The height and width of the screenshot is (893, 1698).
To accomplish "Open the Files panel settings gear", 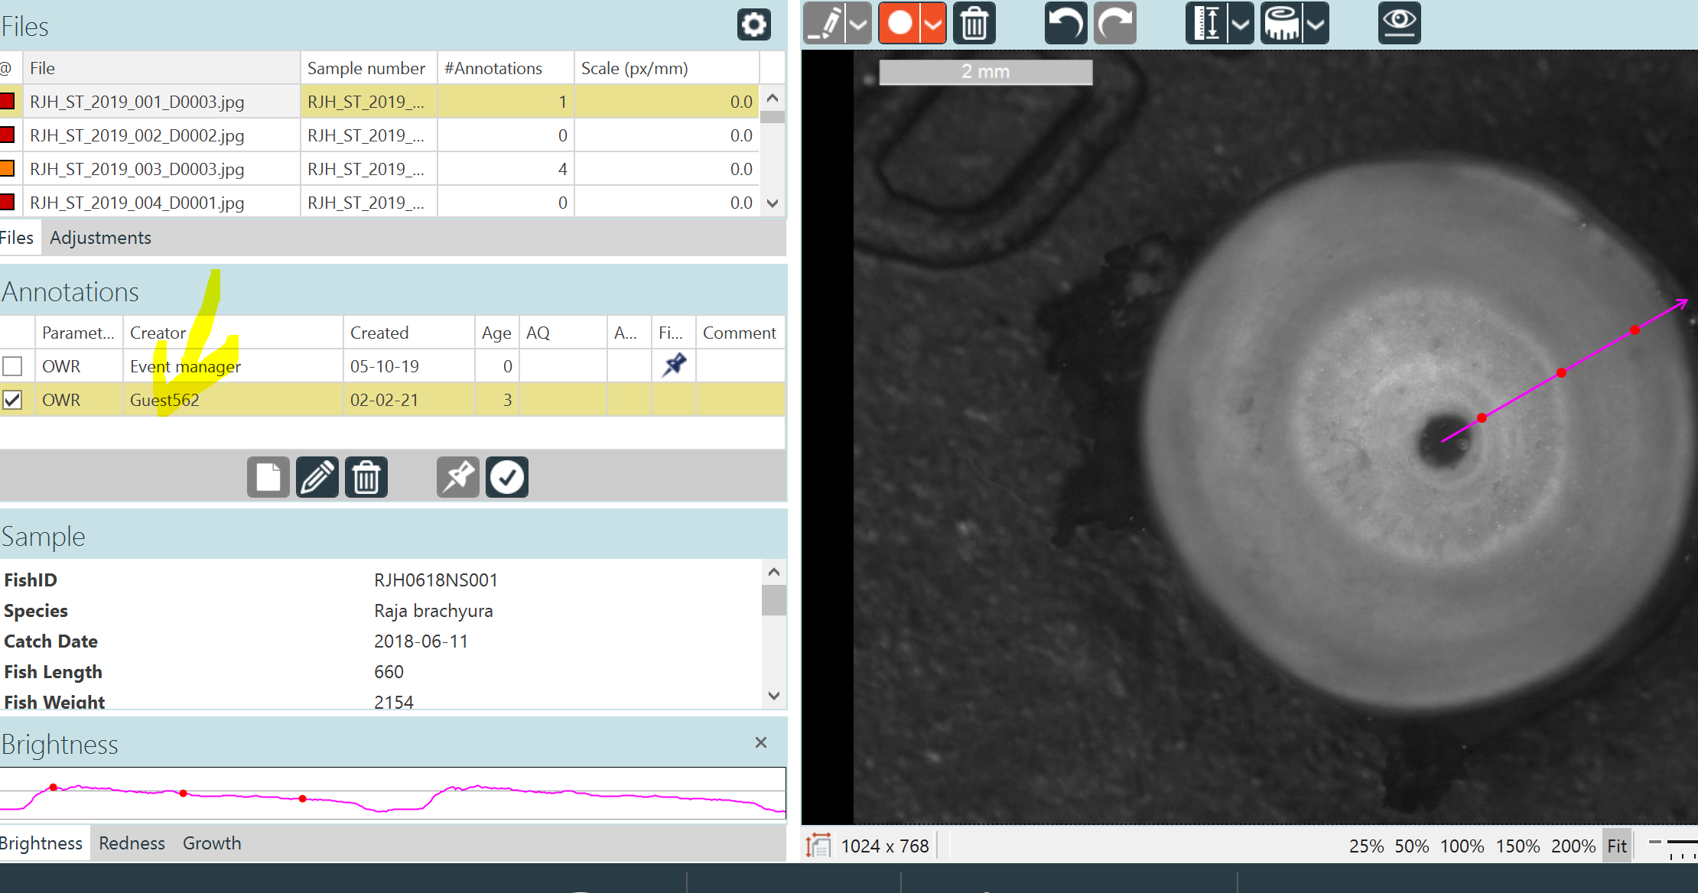I will tap(754, 24).
